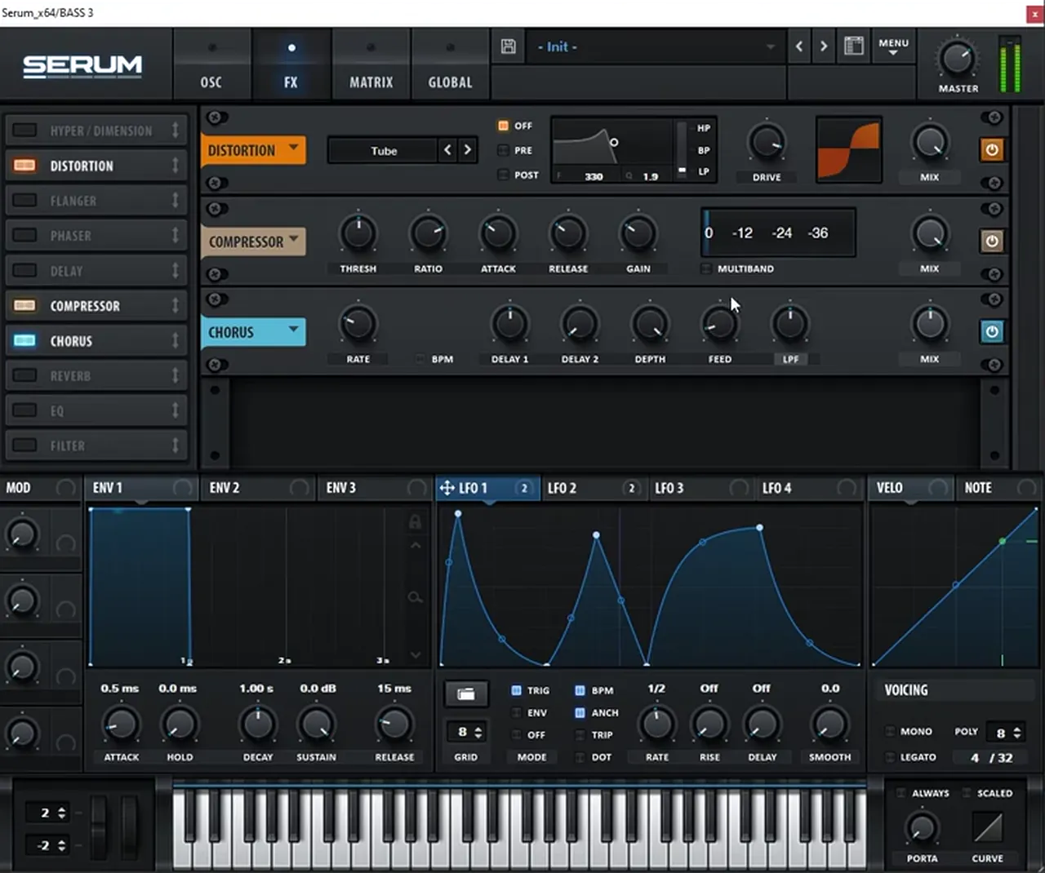The width and height of the screenshot is (1045, 873).
Task: Select the LFO 2 tab
Action: [593, 488]
